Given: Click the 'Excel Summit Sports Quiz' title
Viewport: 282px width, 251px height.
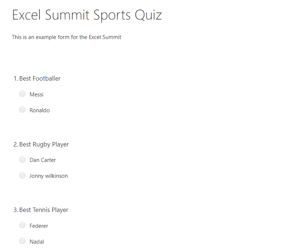Looking at the screenshot, I should click(x=87, y=15).
